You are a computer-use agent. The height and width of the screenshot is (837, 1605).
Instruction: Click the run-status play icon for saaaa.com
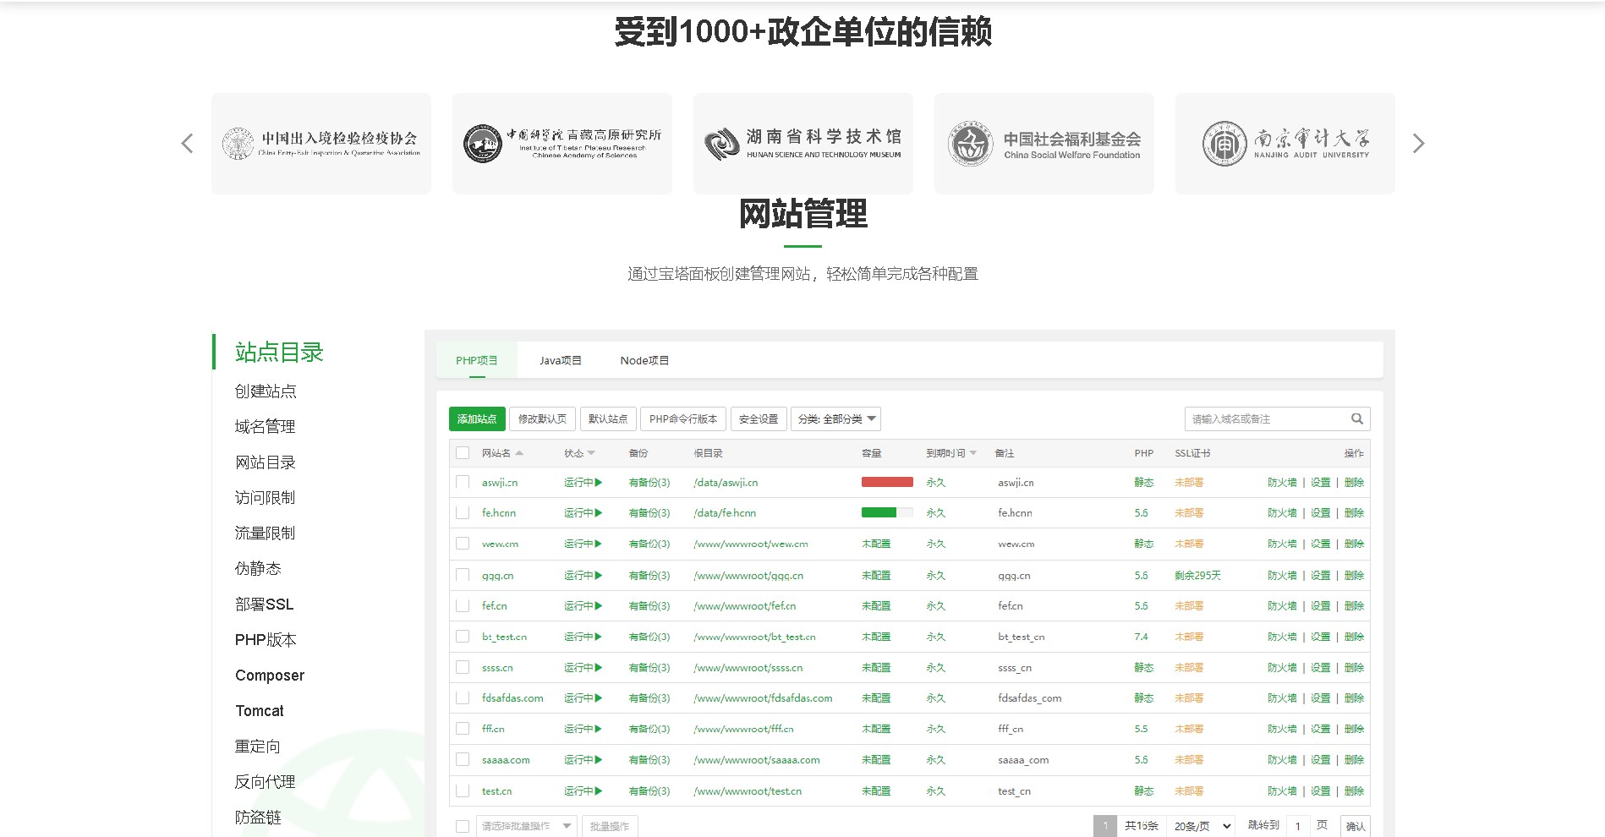click(599, 760)
